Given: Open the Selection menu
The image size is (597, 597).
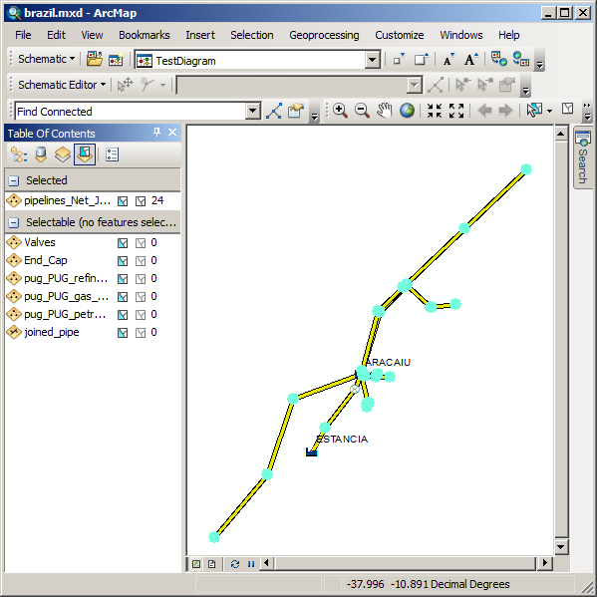Looking at the screenshot, I should coord(252,35).
